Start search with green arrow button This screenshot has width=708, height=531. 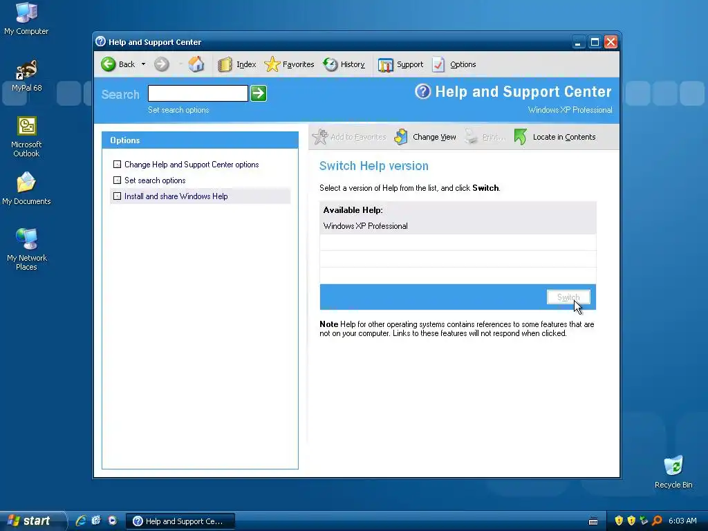(259, 93)
